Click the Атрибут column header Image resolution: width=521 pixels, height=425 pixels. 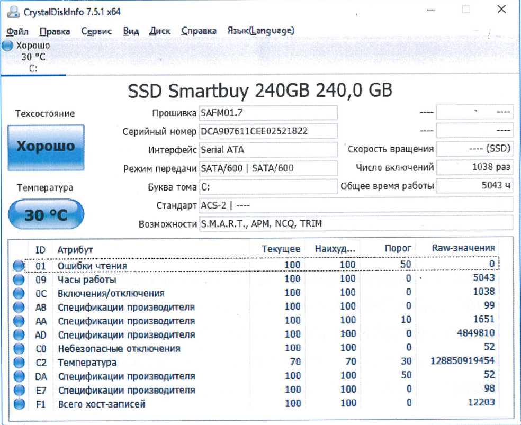(75, 249)
